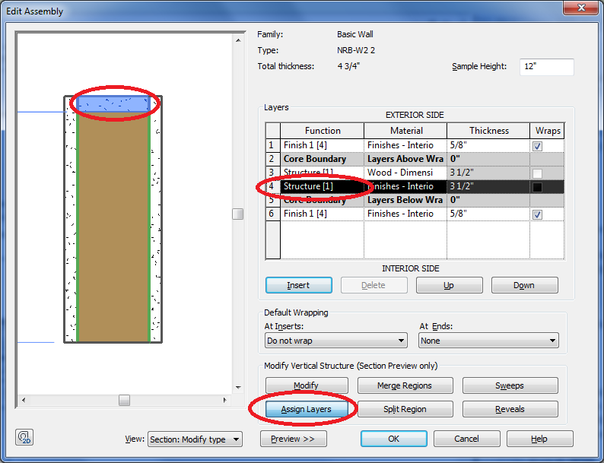Click the Modify vertical structure button
This screenshot has width=604, height=463.
307,385
